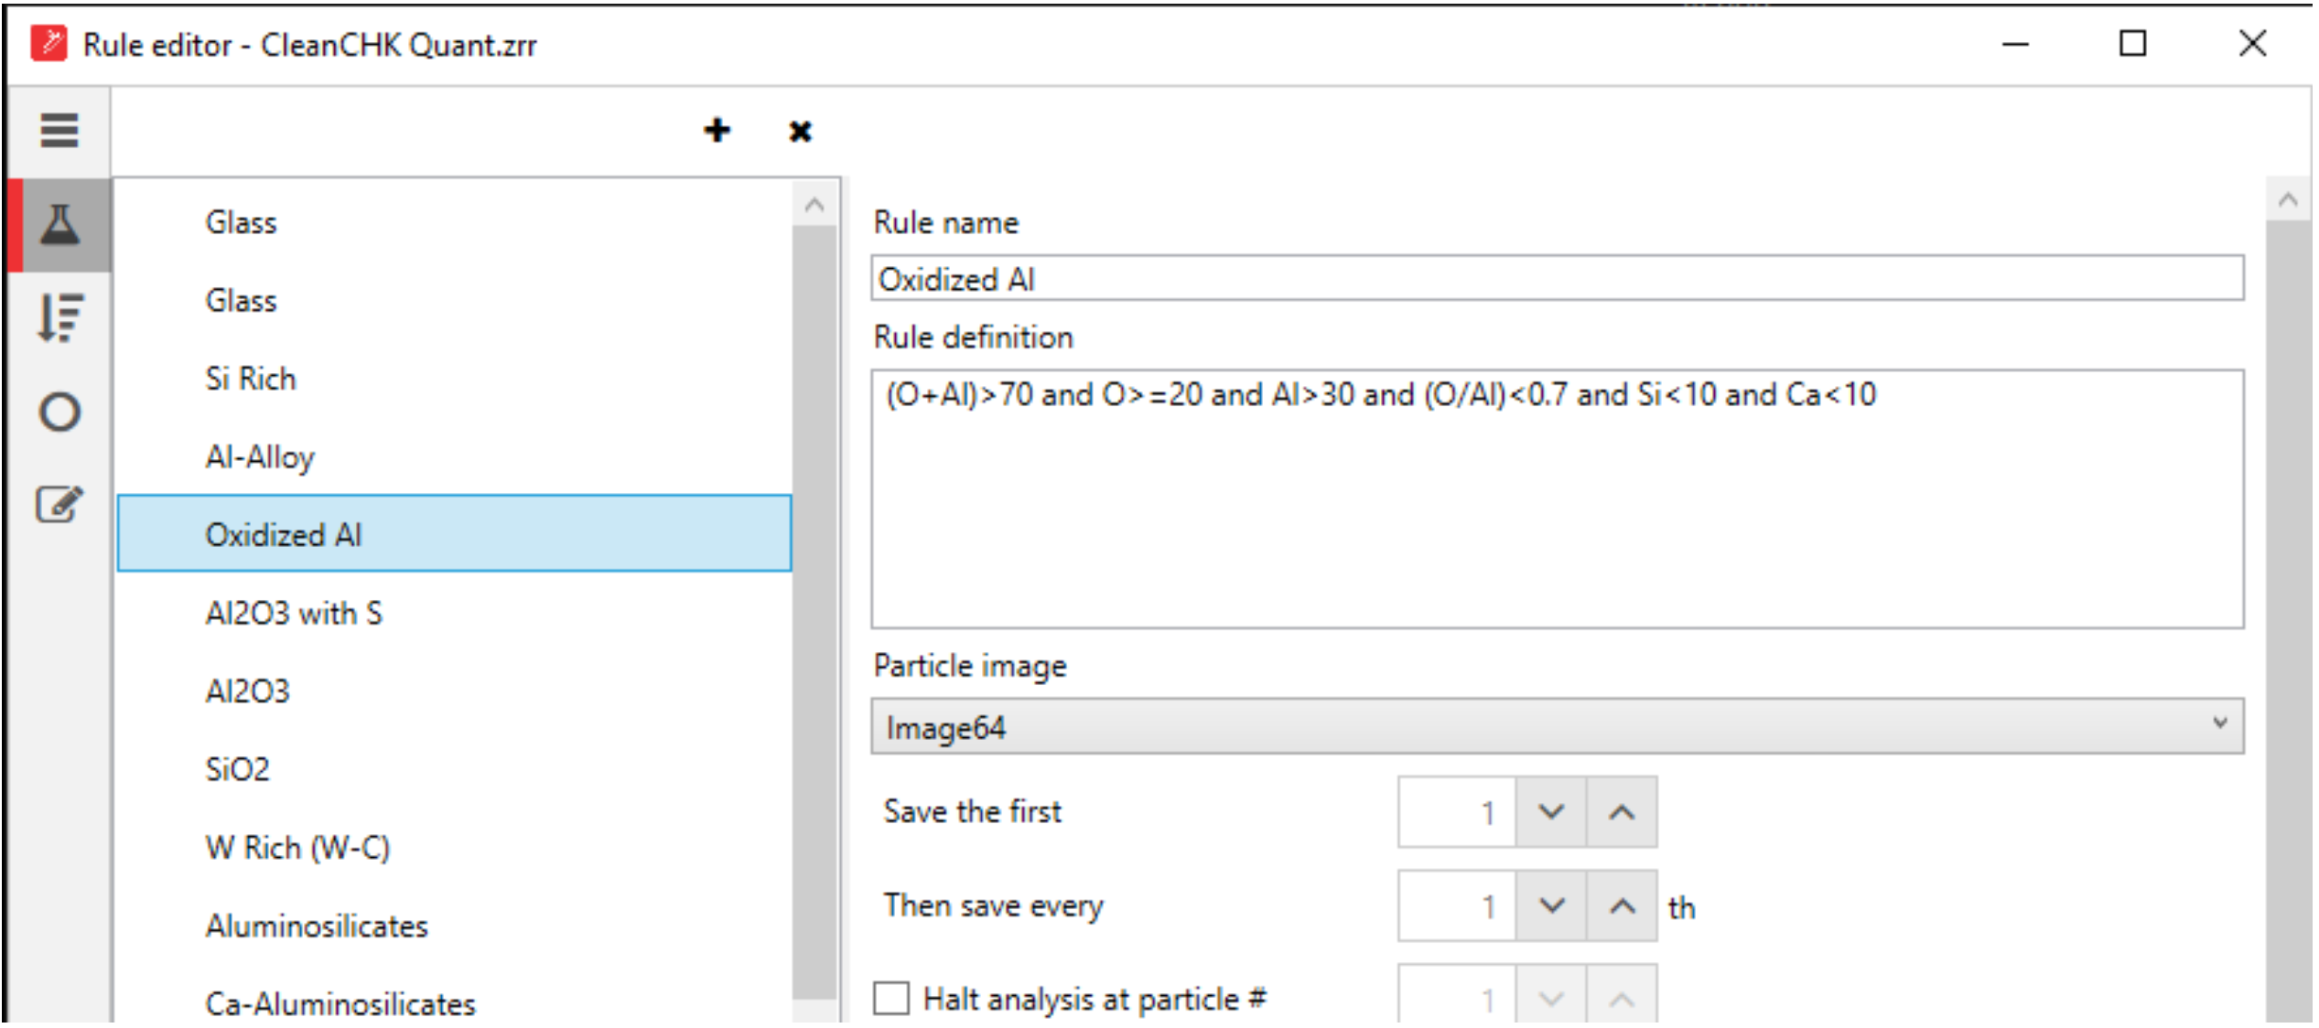The height and width of the screenshot is (1028, 2319).
Task: Select the Si Rich rule
Action: pyautogui.click(x=454, y=379)
